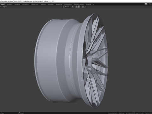This screenshot has width=152, height=114.
Task: Switch to UV Editing workspace
Action: point(25,4)
